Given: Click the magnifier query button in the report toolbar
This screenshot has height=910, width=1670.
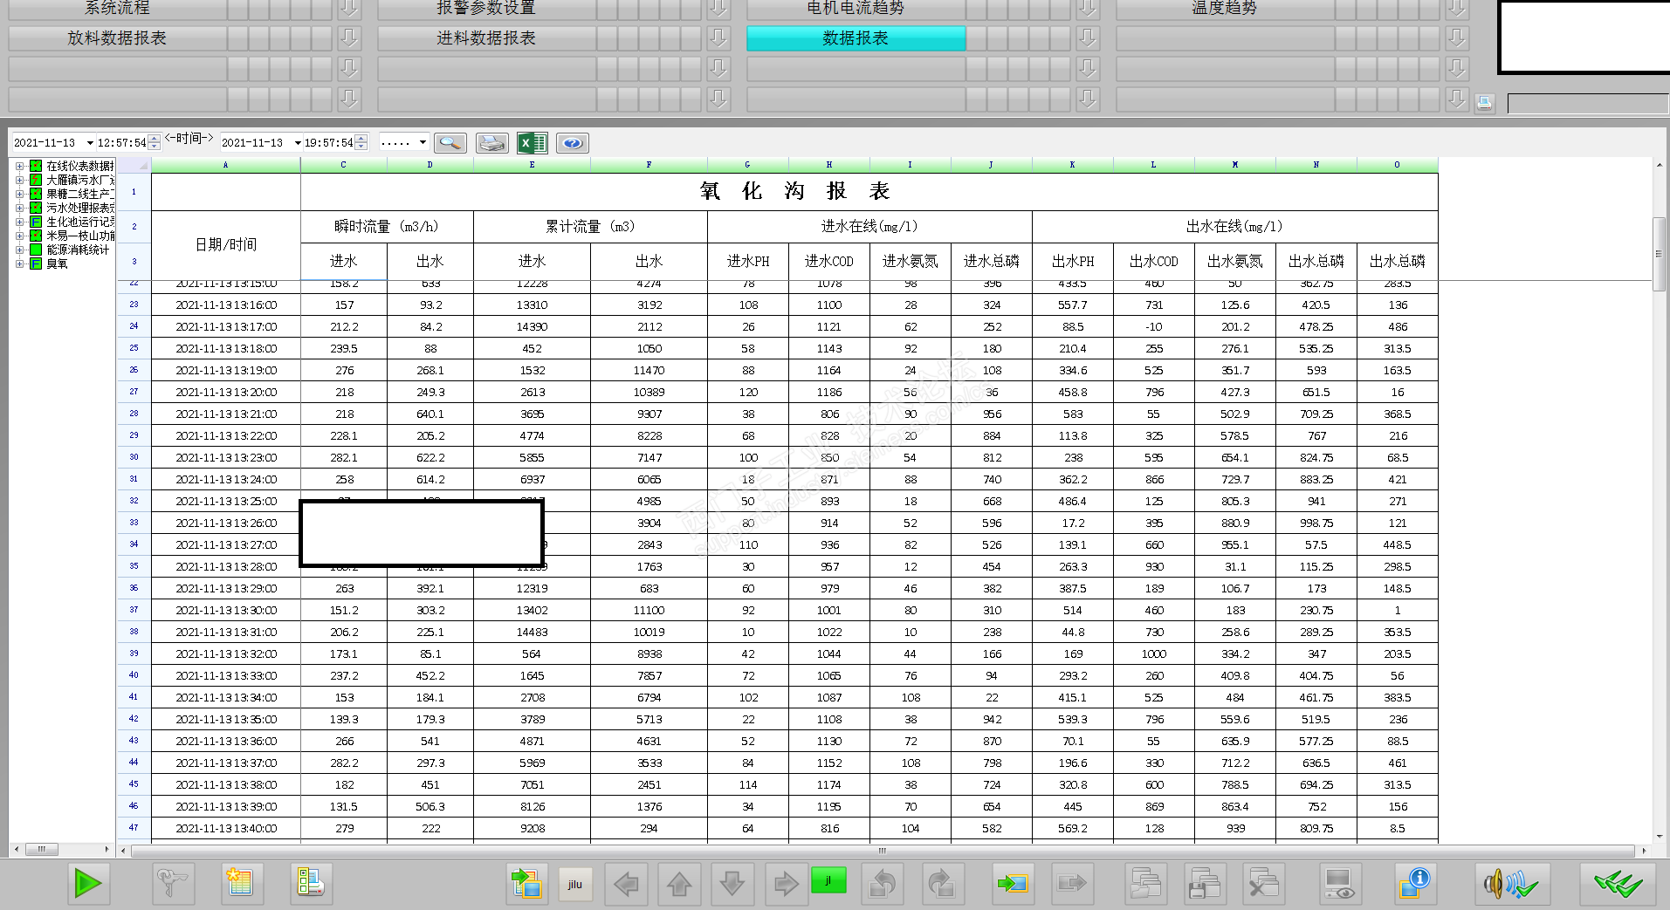Looking at the screenshot, I should click(450, 143).
